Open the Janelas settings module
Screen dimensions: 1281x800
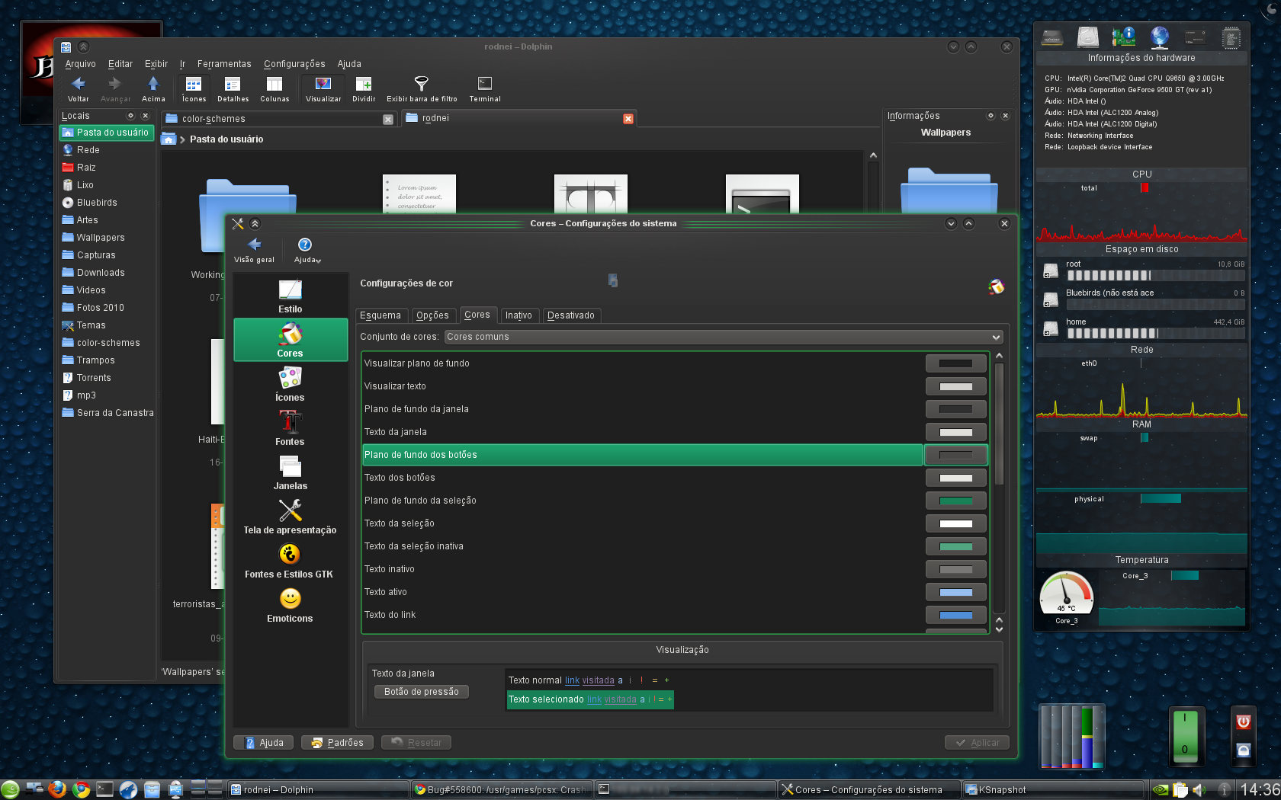coord(290,472)
